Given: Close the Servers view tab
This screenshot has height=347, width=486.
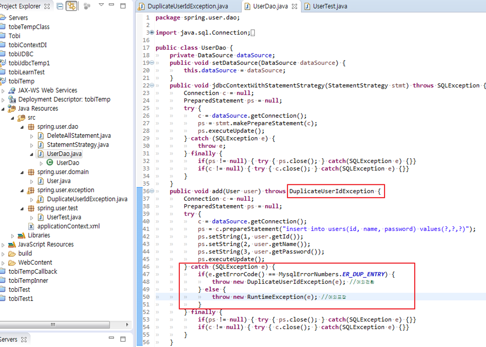Looking at the screenshot, I should (24, 340).
